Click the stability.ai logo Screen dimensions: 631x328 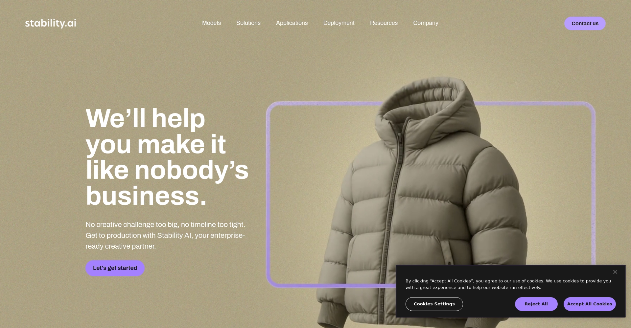point(51,23)
